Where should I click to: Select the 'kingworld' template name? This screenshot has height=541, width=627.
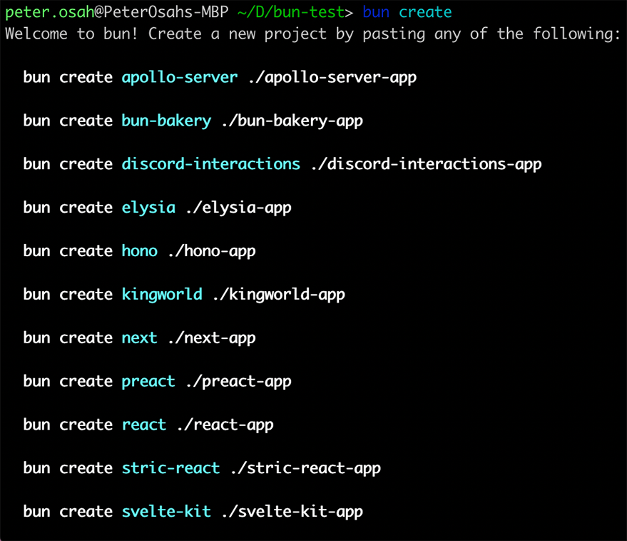tap(162, 295)
